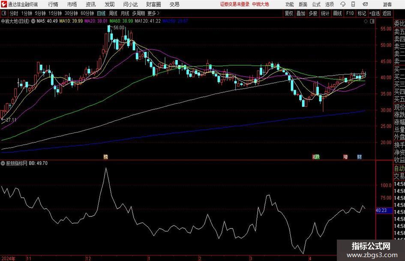
Task: Click the 画线 drawing button
Action: click(337, 13)
